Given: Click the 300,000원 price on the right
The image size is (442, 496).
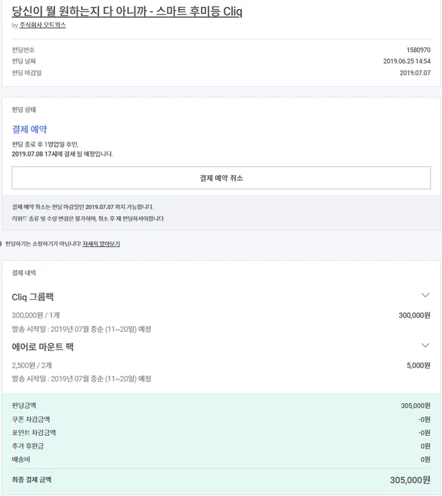Looking at the screenshot, I should point(415,315).
